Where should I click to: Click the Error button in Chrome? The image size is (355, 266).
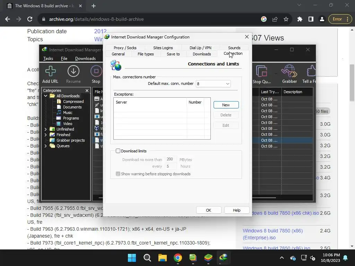340,19
